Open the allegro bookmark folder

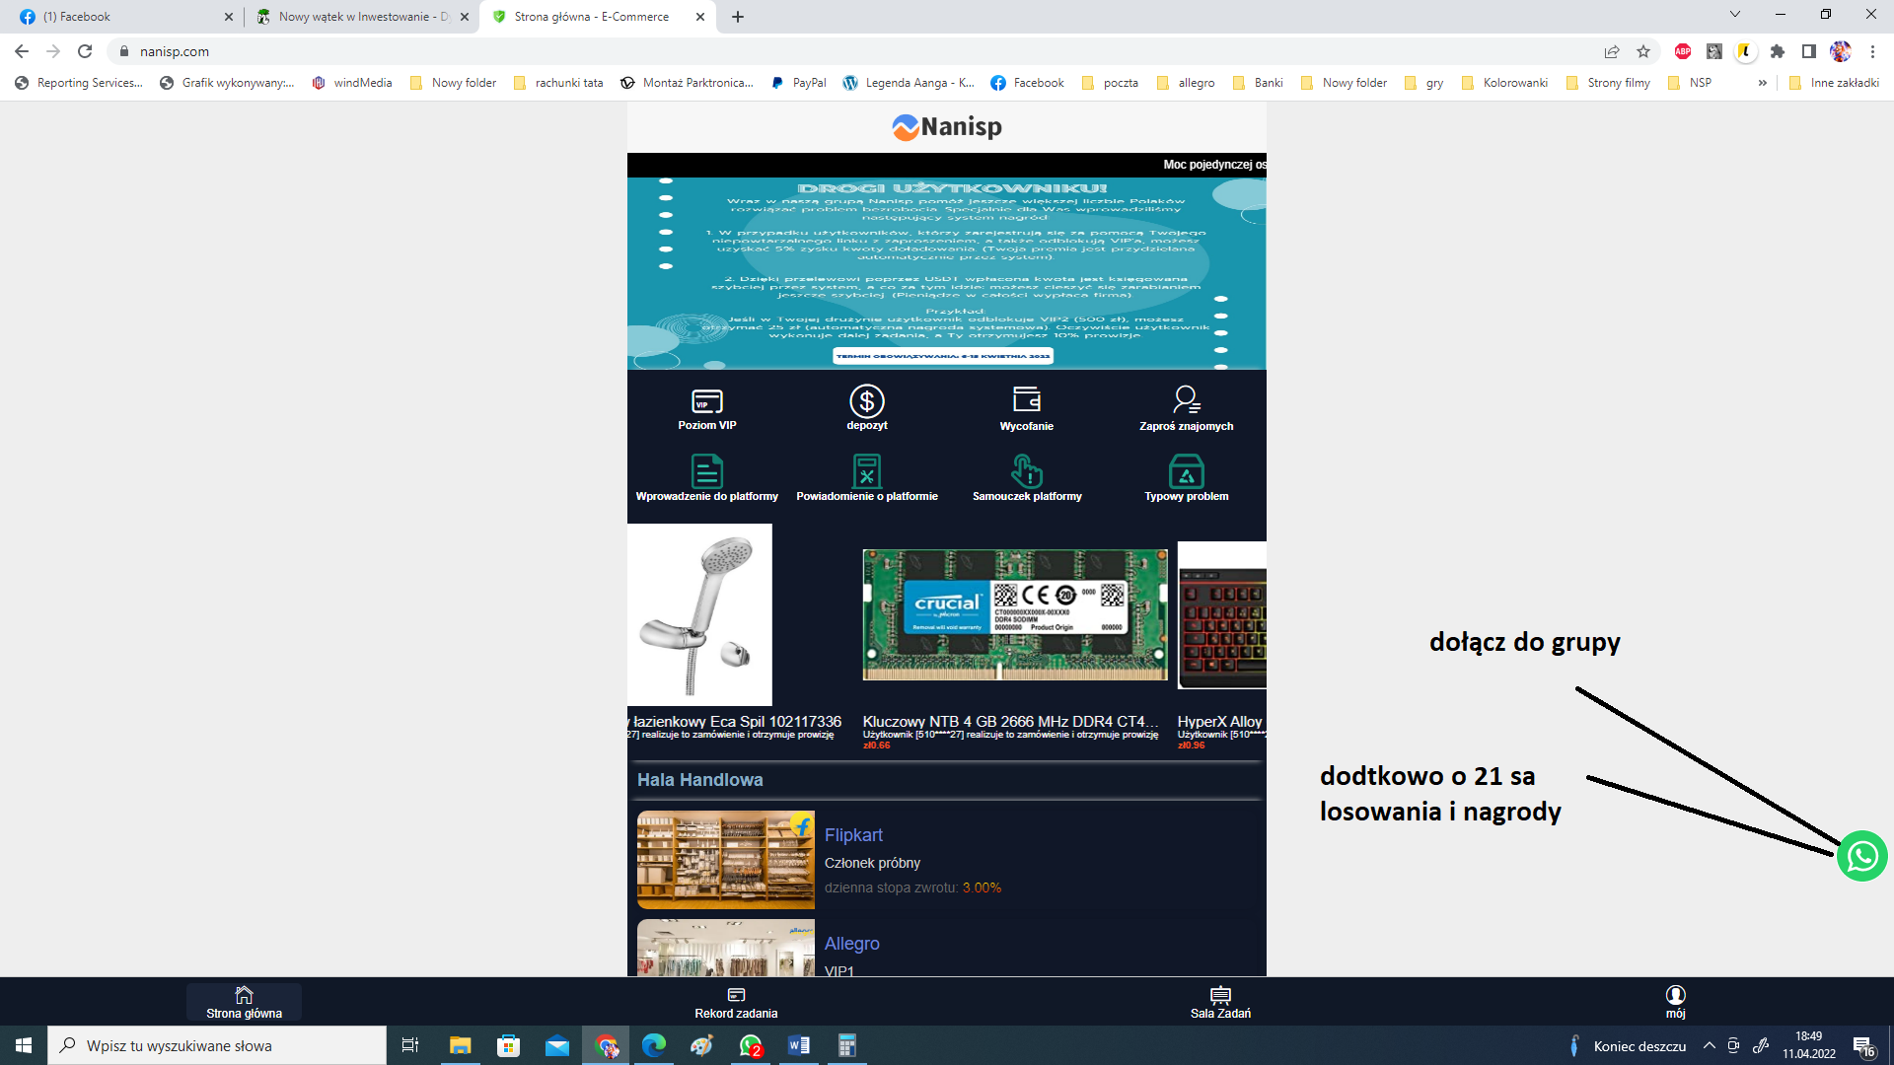pos(1186,83)
